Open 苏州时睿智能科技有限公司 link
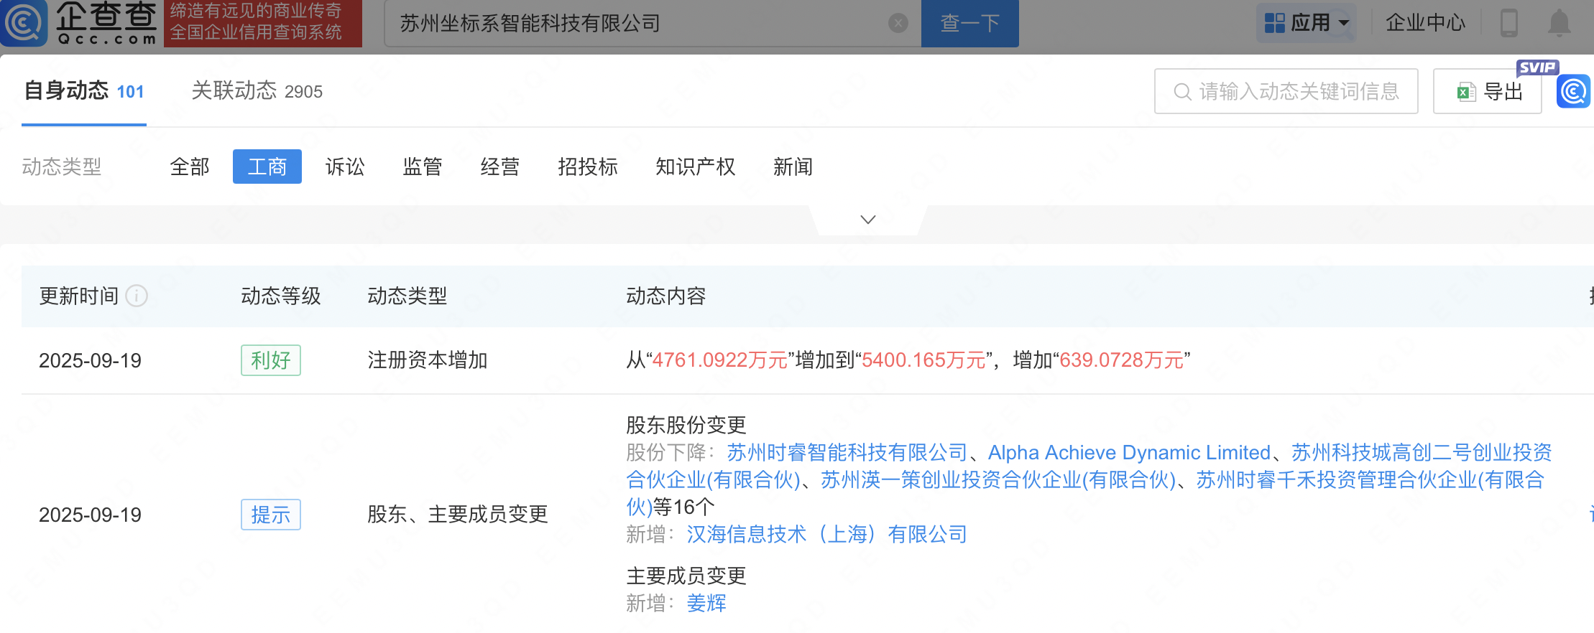 tap(847, 452)
